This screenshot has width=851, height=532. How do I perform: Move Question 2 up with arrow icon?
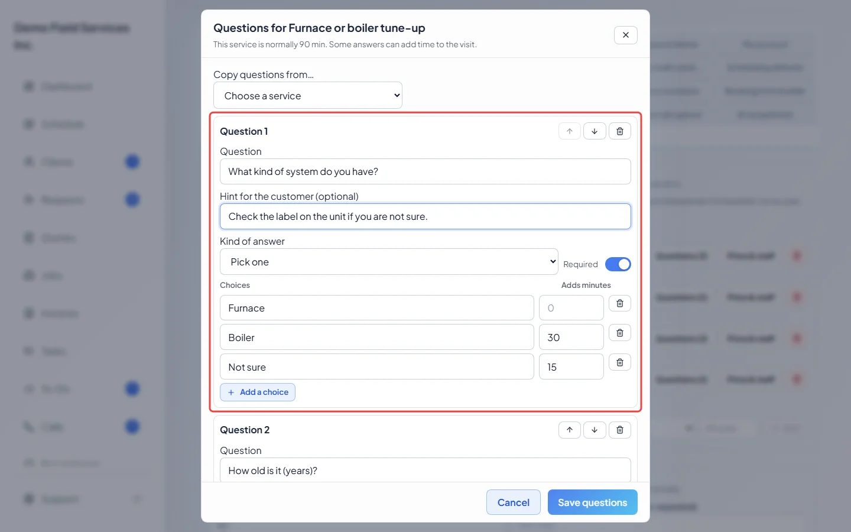570,430
